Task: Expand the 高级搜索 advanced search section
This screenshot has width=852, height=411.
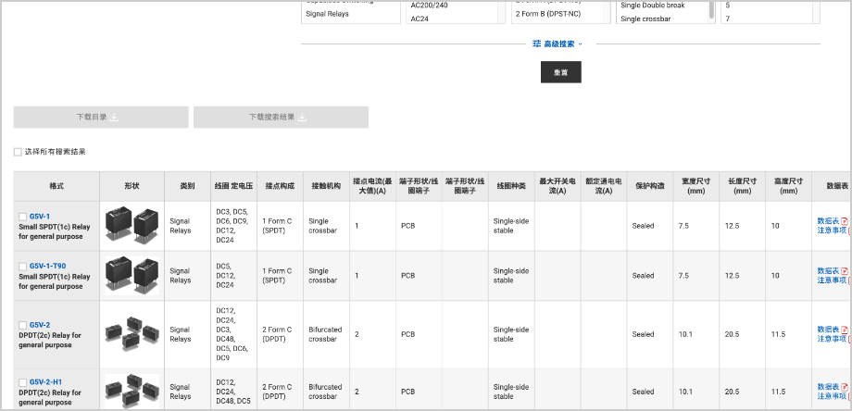Action: pyautogui.click(x=559, y=44)
